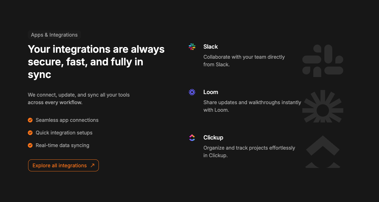Click the Clickup description about tracking projects
Screen dimensions: 379x202
tap(249, 151)
